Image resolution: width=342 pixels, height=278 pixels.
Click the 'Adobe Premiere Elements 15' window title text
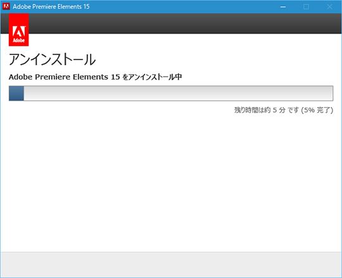pos(51,6)
